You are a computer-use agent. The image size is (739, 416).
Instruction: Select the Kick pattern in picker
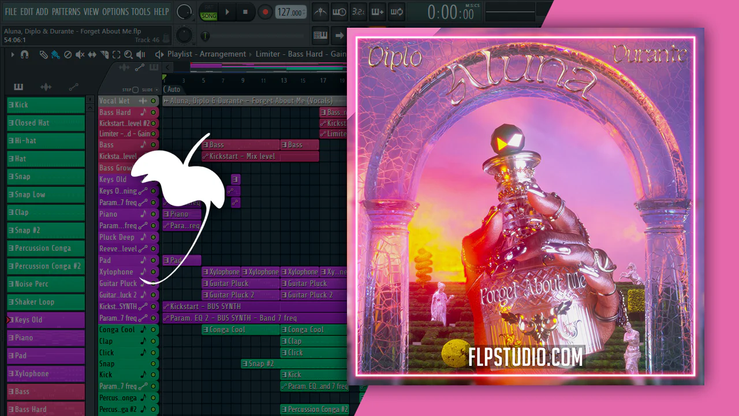point(46,105)
